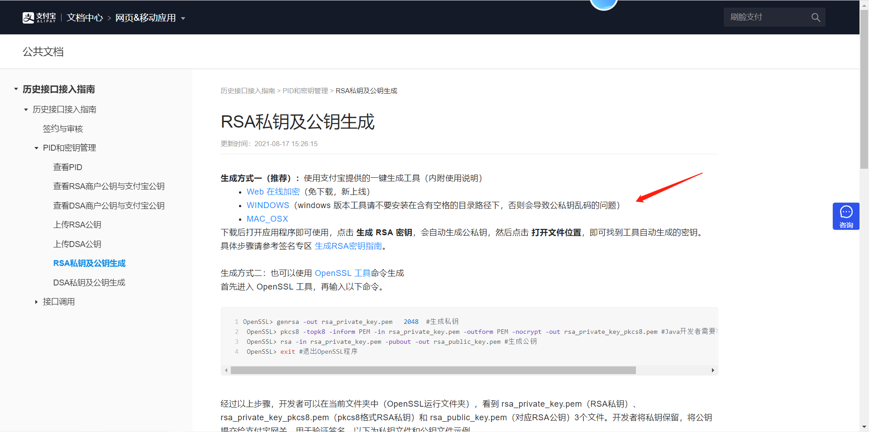The height and width of the screenshot is (432, 869).
Task: Click the 公共文档 heading
Action: coord(43,52)
